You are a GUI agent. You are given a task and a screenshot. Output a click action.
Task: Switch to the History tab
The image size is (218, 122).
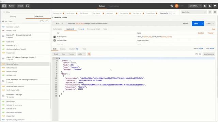[13, 17]
